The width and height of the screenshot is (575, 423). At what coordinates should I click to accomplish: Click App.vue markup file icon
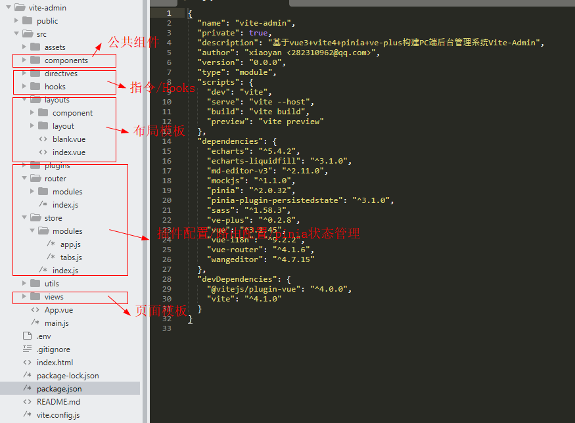[35, 310]
